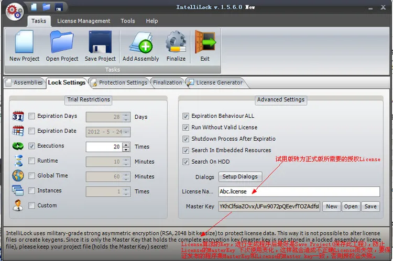Enable the Instances checkbox

click(31, 191)
